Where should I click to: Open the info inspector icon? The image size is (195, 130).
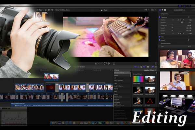165,10
